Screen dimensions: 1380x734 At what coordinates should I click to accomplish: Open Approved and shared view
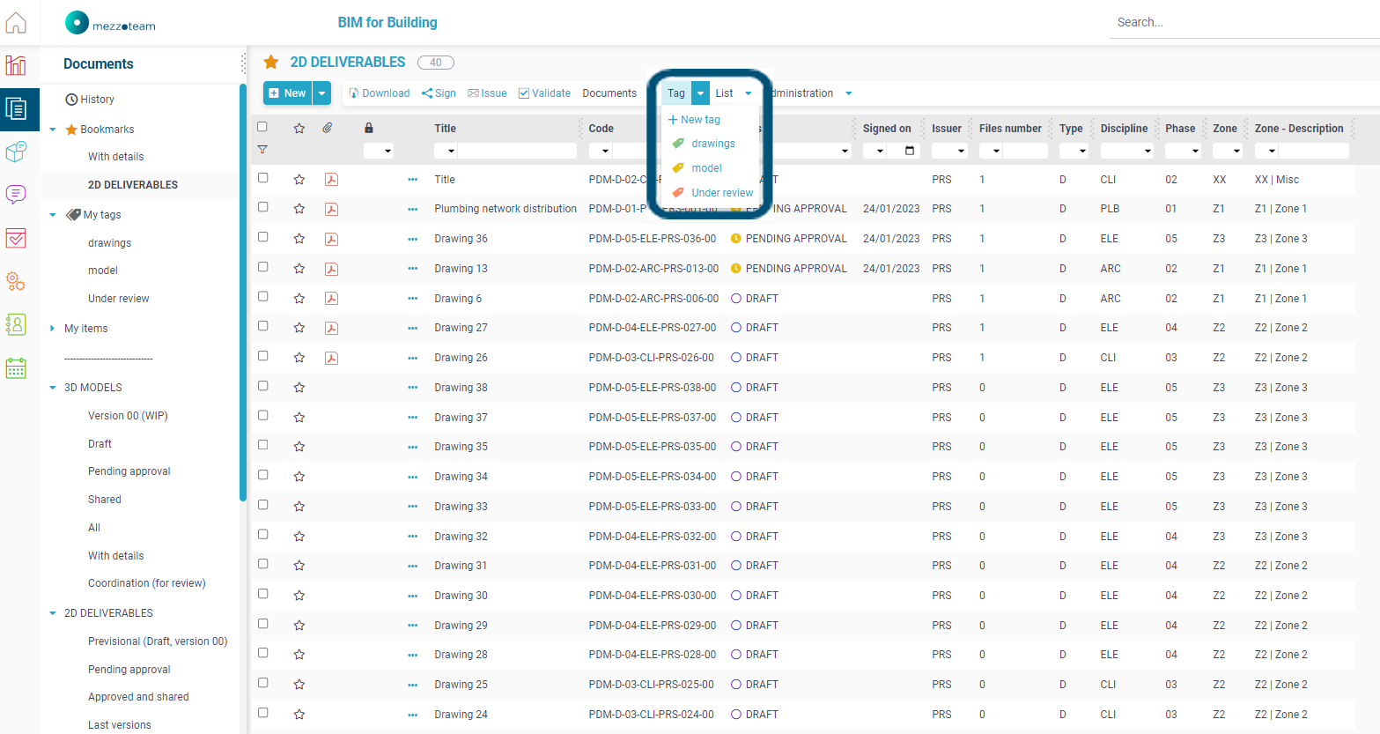pyautogui.click(x=138, y=697)
